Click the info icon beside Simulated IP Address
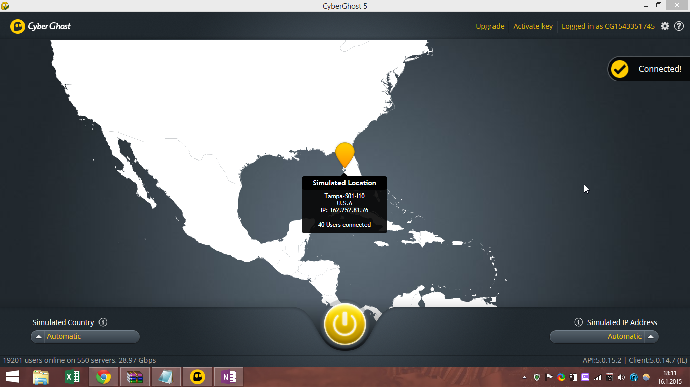690x387 pixels. tap(579, 322)
